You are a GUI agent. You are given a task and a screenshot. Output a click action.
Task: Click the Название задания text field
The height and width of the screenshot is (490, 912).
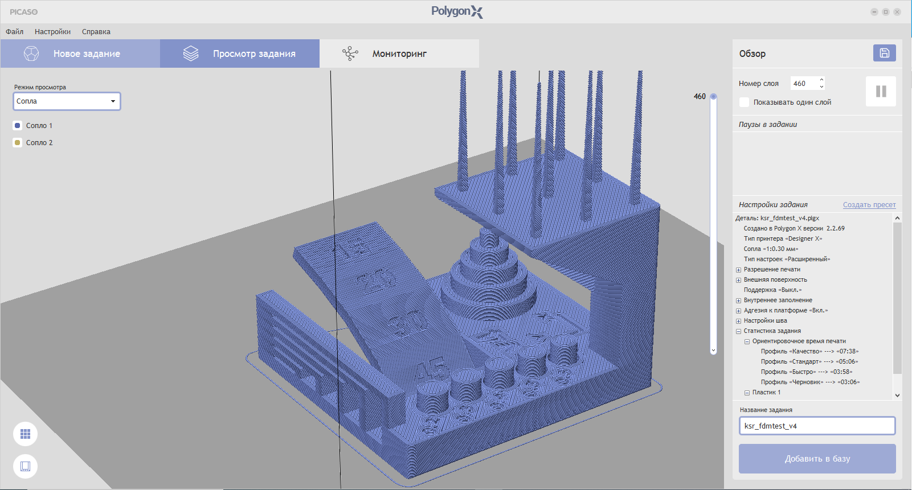[x=817, y=426]
